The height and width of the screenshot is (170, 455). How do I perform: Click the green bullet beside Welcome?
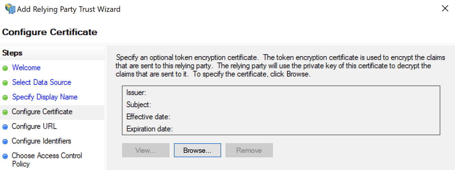click(x=5, y=68)
